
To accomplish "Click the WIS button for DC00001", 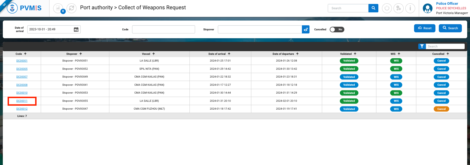I will pyautogui.click(x=396, y=61).
